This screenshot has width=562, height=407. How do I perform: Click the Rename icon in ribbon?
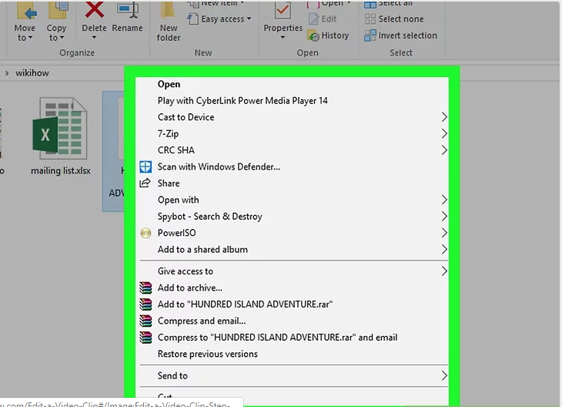click(128, 11)
